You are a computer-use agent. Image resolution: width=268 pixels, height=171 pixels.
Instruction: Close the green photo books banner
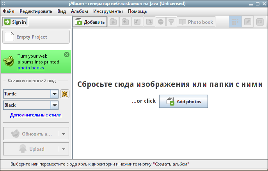(x=67, y=55)
